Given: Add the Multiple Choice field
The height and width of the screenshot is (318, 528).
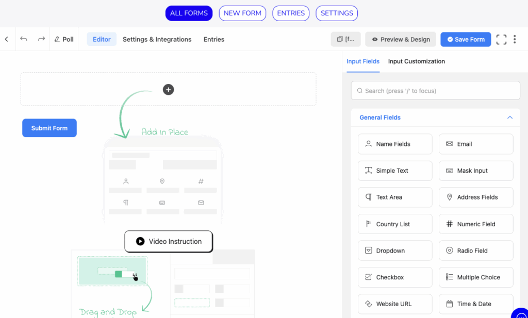Looking at the screenshot, I should (476, 277).
